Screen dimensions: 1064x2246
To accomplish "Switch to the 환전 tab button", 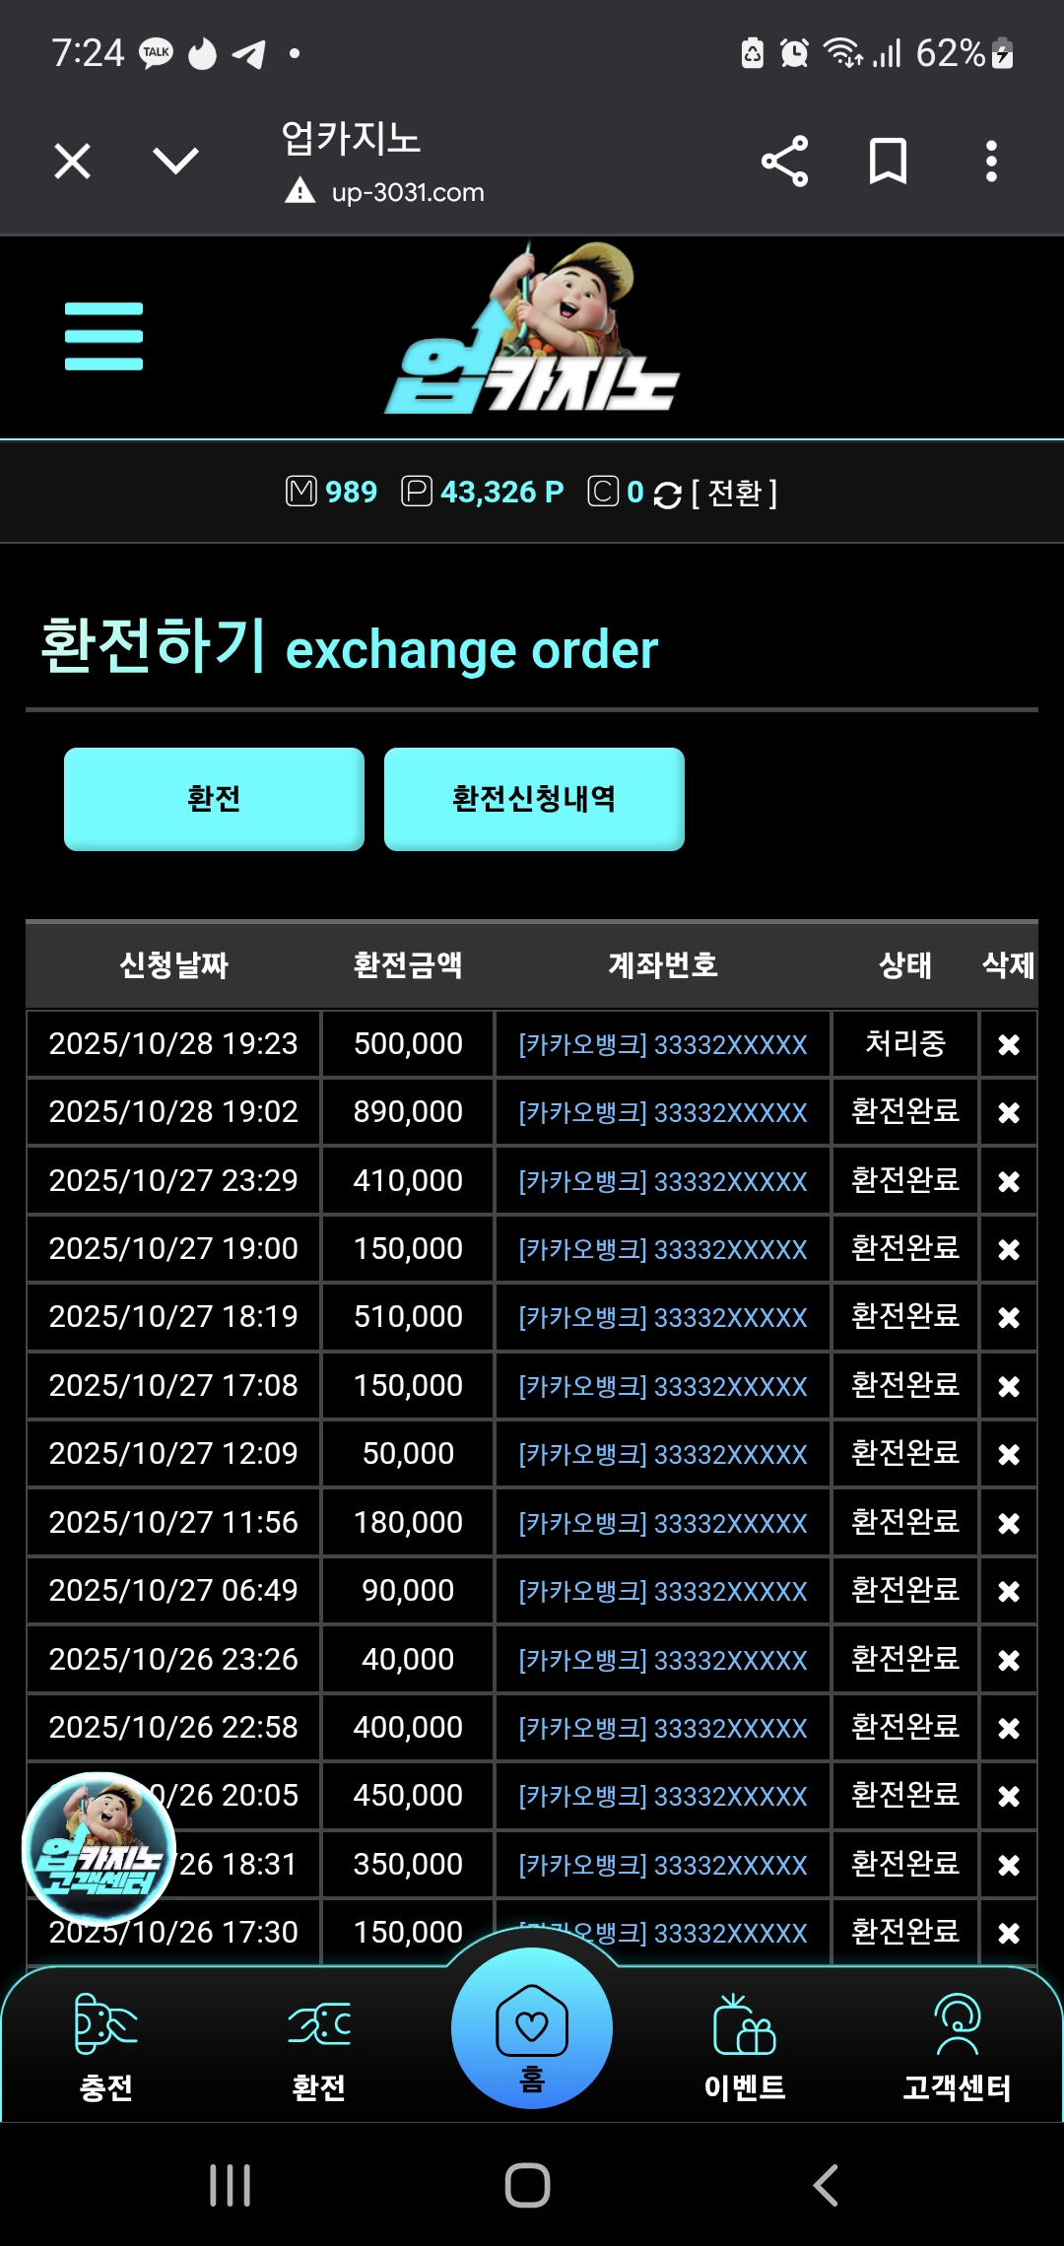I will pos(214,798).
